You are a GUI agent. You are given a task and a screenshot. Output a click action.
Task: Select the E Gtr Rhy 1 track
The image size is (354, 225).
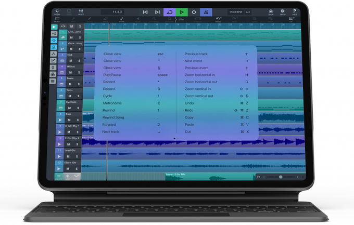(x=72, y=126)
